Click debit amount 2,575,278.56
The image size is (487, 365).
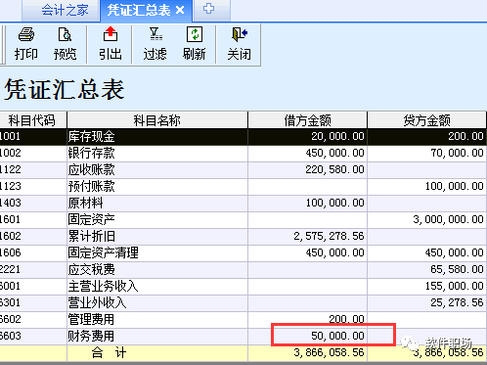(x=329, y=236)
